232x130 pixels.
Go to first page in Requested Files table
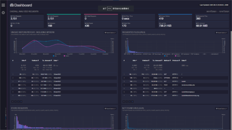124,101
